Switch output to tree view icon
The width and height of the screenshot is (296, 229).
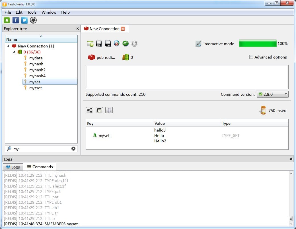90,110
